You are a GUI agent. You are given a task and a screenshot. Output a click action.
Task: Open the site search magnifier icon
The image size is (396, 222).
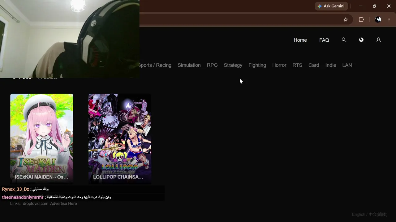coord(344,40)
